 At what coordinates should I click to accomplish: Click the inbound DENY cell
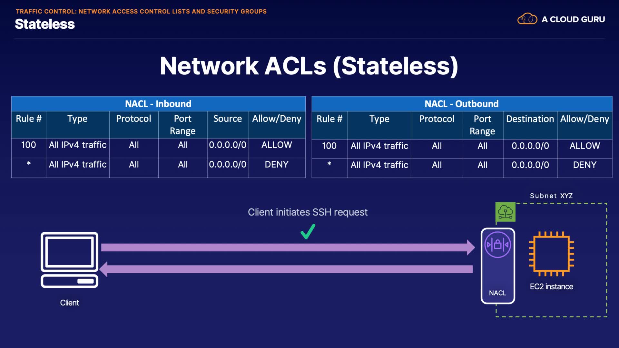click(x=277, y=165)
